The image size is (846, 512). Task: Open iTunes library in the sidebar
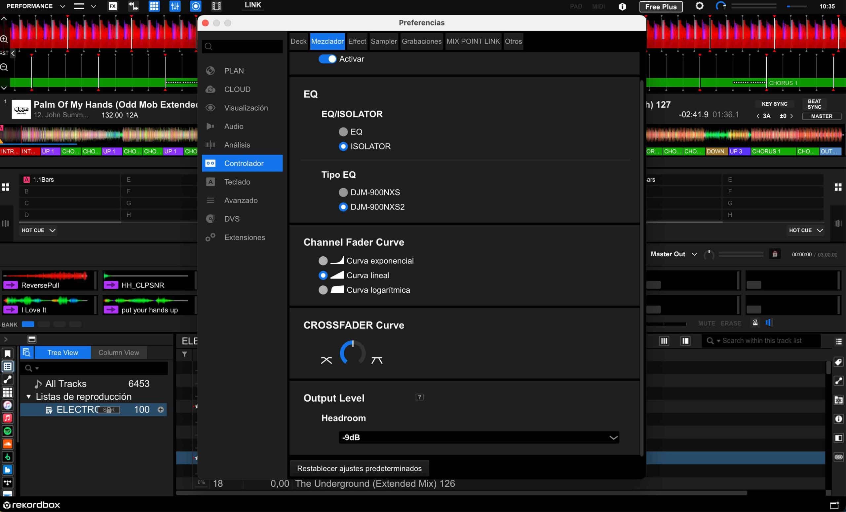click(8, 405)
